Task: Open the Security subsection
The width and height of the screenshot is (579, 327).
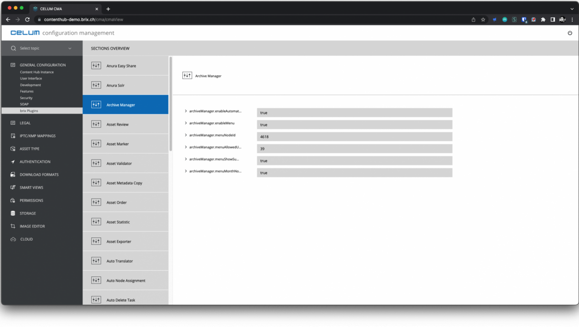Action: click(26, 98)
